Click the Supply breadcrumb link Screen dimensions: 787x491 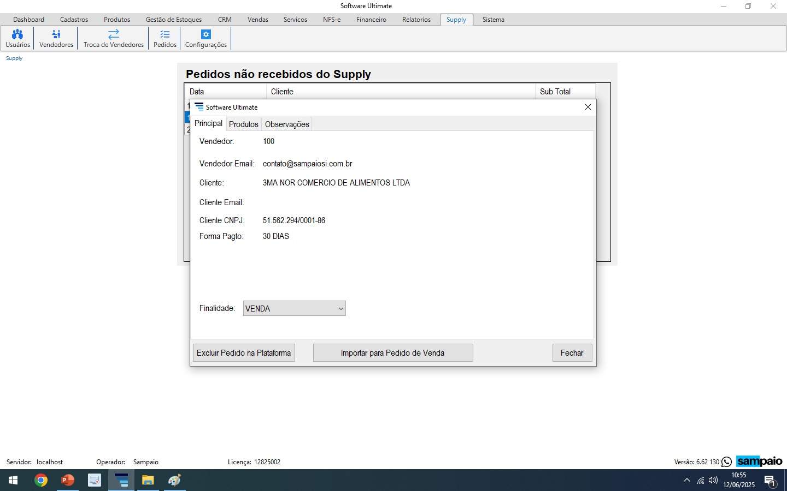pyautogui.click(x=14, y=58)
